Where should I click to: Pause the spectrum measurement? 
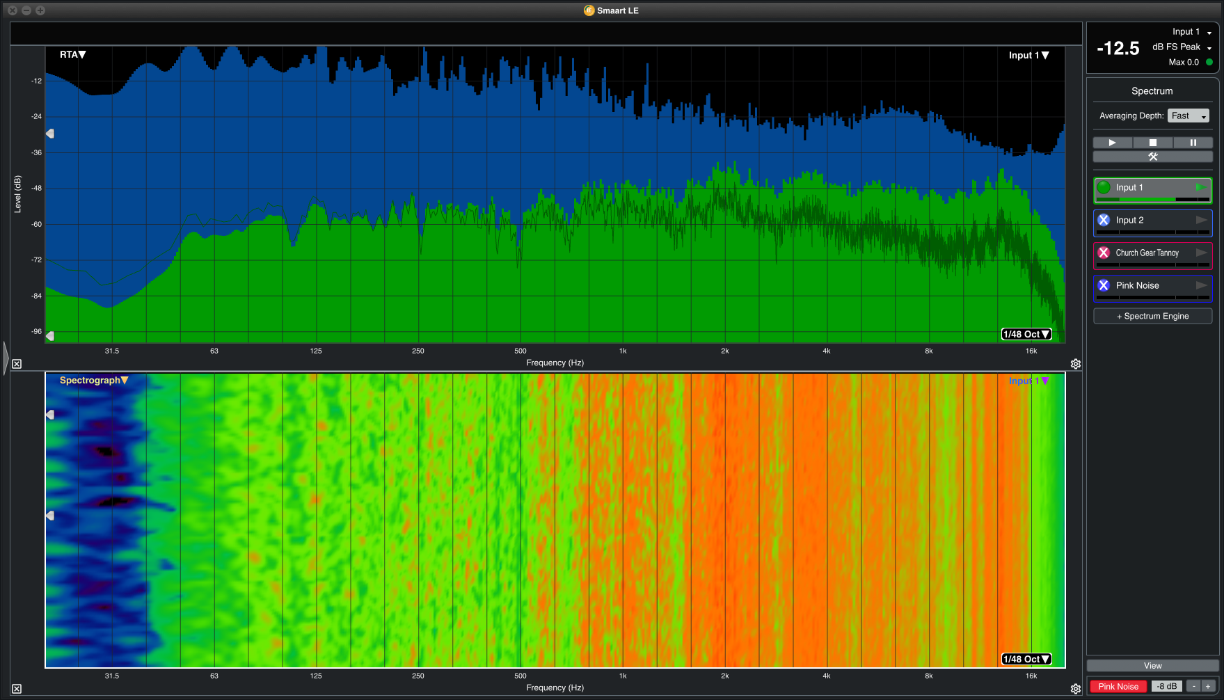(1193, 143)
